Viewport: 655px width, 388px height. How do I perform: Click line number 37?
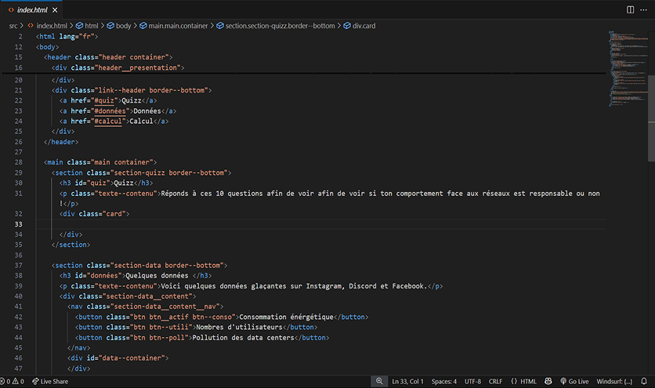coord(18,266)
